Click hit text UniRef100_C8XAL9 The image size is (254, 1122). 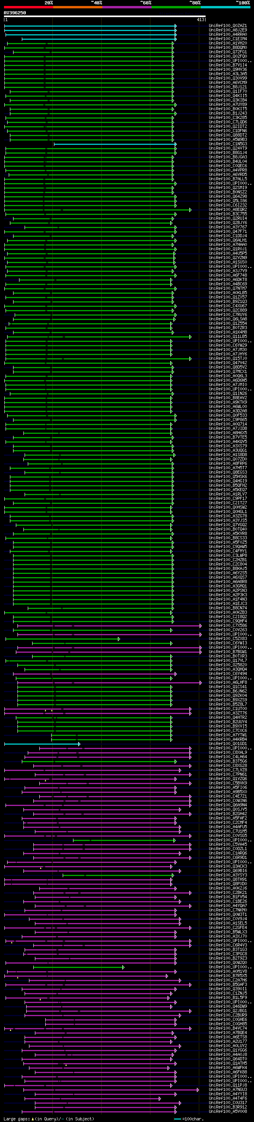227,752
